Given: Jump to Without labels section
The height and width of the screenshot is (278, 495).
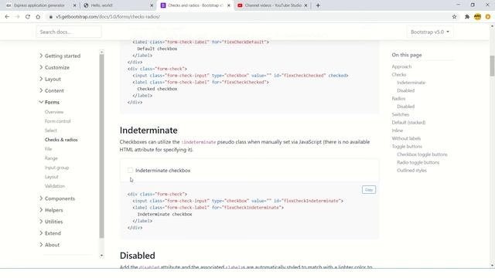Looking at the screenshot, I should pos(406,138).
